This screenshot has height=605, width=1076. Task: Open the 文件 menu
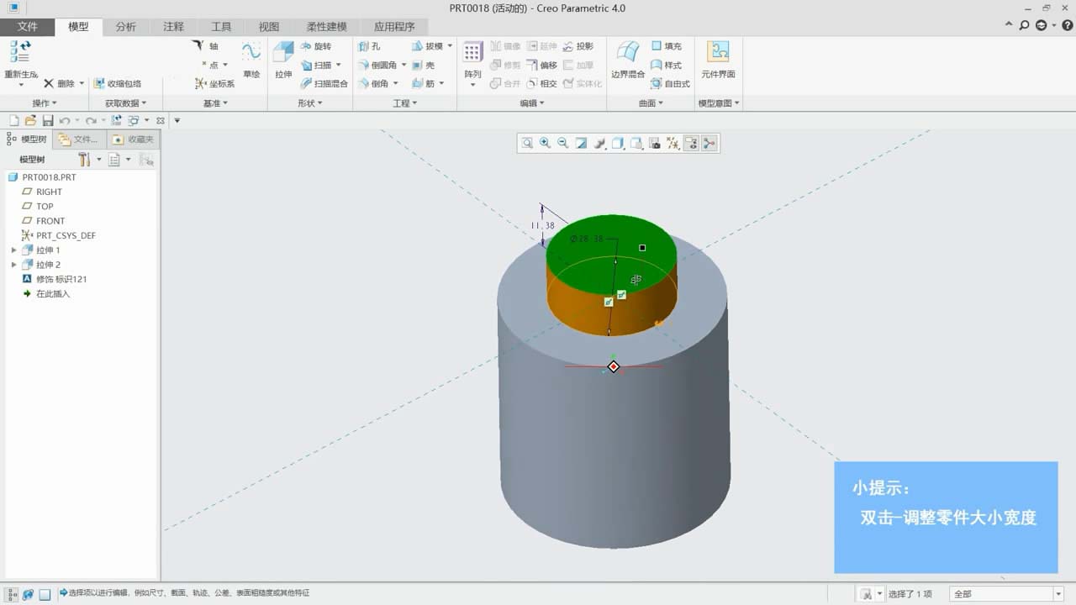pos(28,27)
